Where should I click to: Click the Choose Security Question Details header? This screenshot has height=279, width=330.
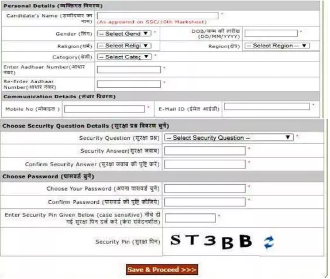click(x=162, y=126)
